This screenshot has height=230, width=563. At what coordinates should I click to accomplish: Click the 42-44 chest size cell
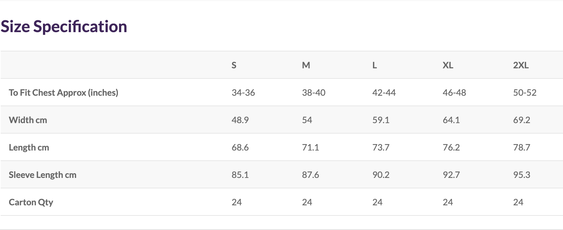[x=384, y=93]
